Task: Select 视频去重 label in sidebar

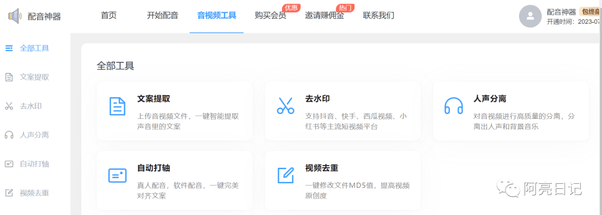Action: (x=35, y=193)
